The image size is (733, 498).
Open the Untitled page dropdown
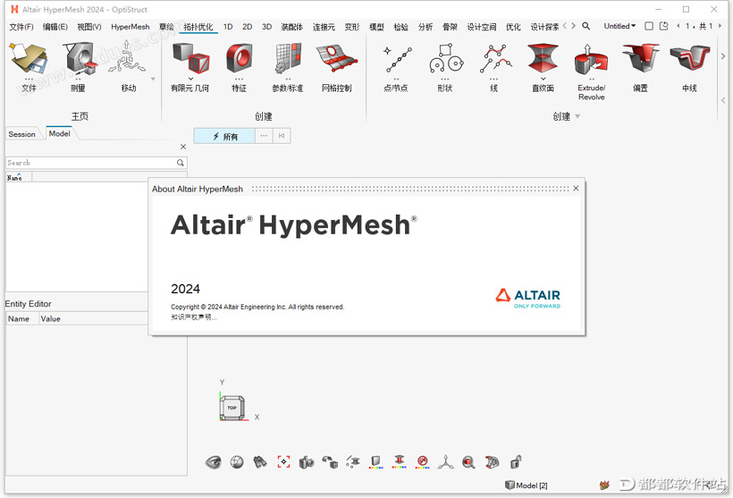[619, 26]
